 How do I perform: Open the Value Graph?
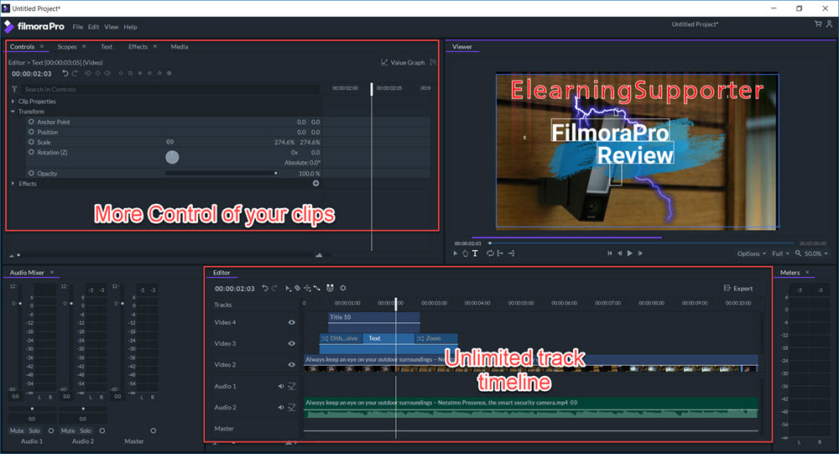pyautogui.click(x=403, y=62)
